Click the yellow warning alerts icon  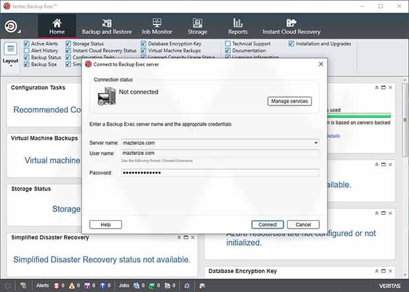[x=72, y=286]
